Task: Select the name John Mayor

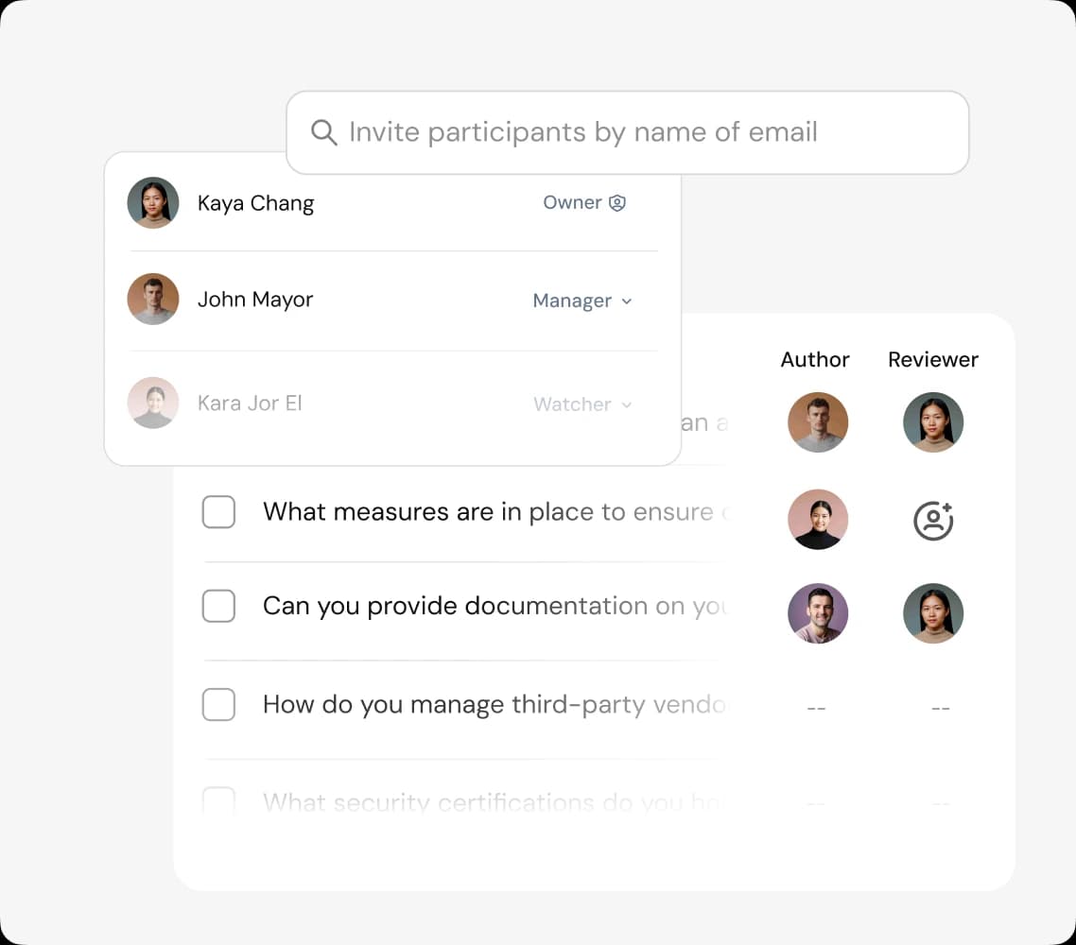Action: pos(255,300)
